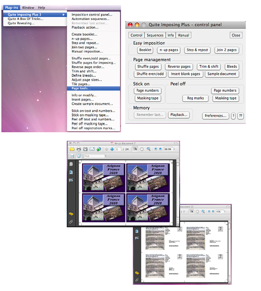Click the Trim & shift button
261x291 pixels.
point(209,67)
